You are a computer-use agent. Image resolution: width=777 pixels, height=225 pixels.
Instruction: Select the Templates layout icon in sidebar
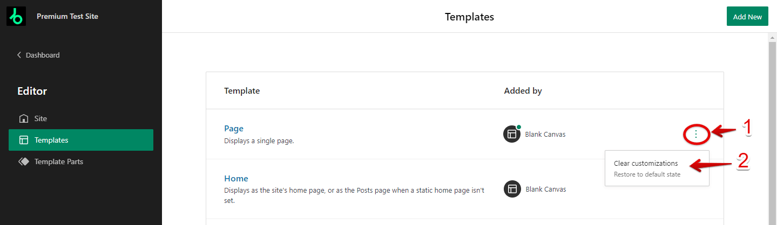23,140
